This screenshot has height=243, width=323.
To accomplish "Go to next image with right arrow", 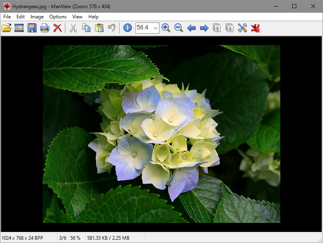I will tap(204, 28).
